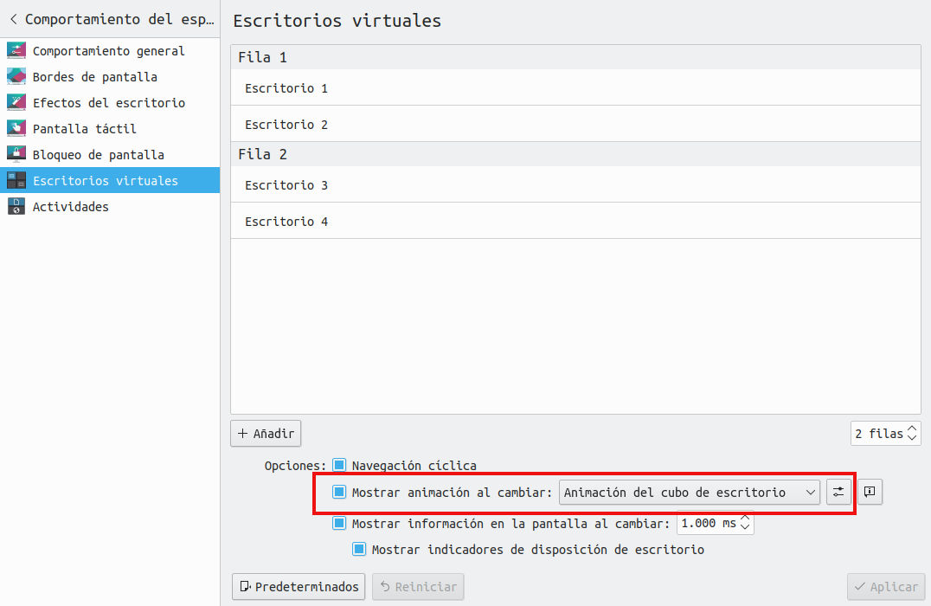Open the Pantalla táctil section
Image resolution: width=931 pixels, height=606 pixels.
[110, 128]
